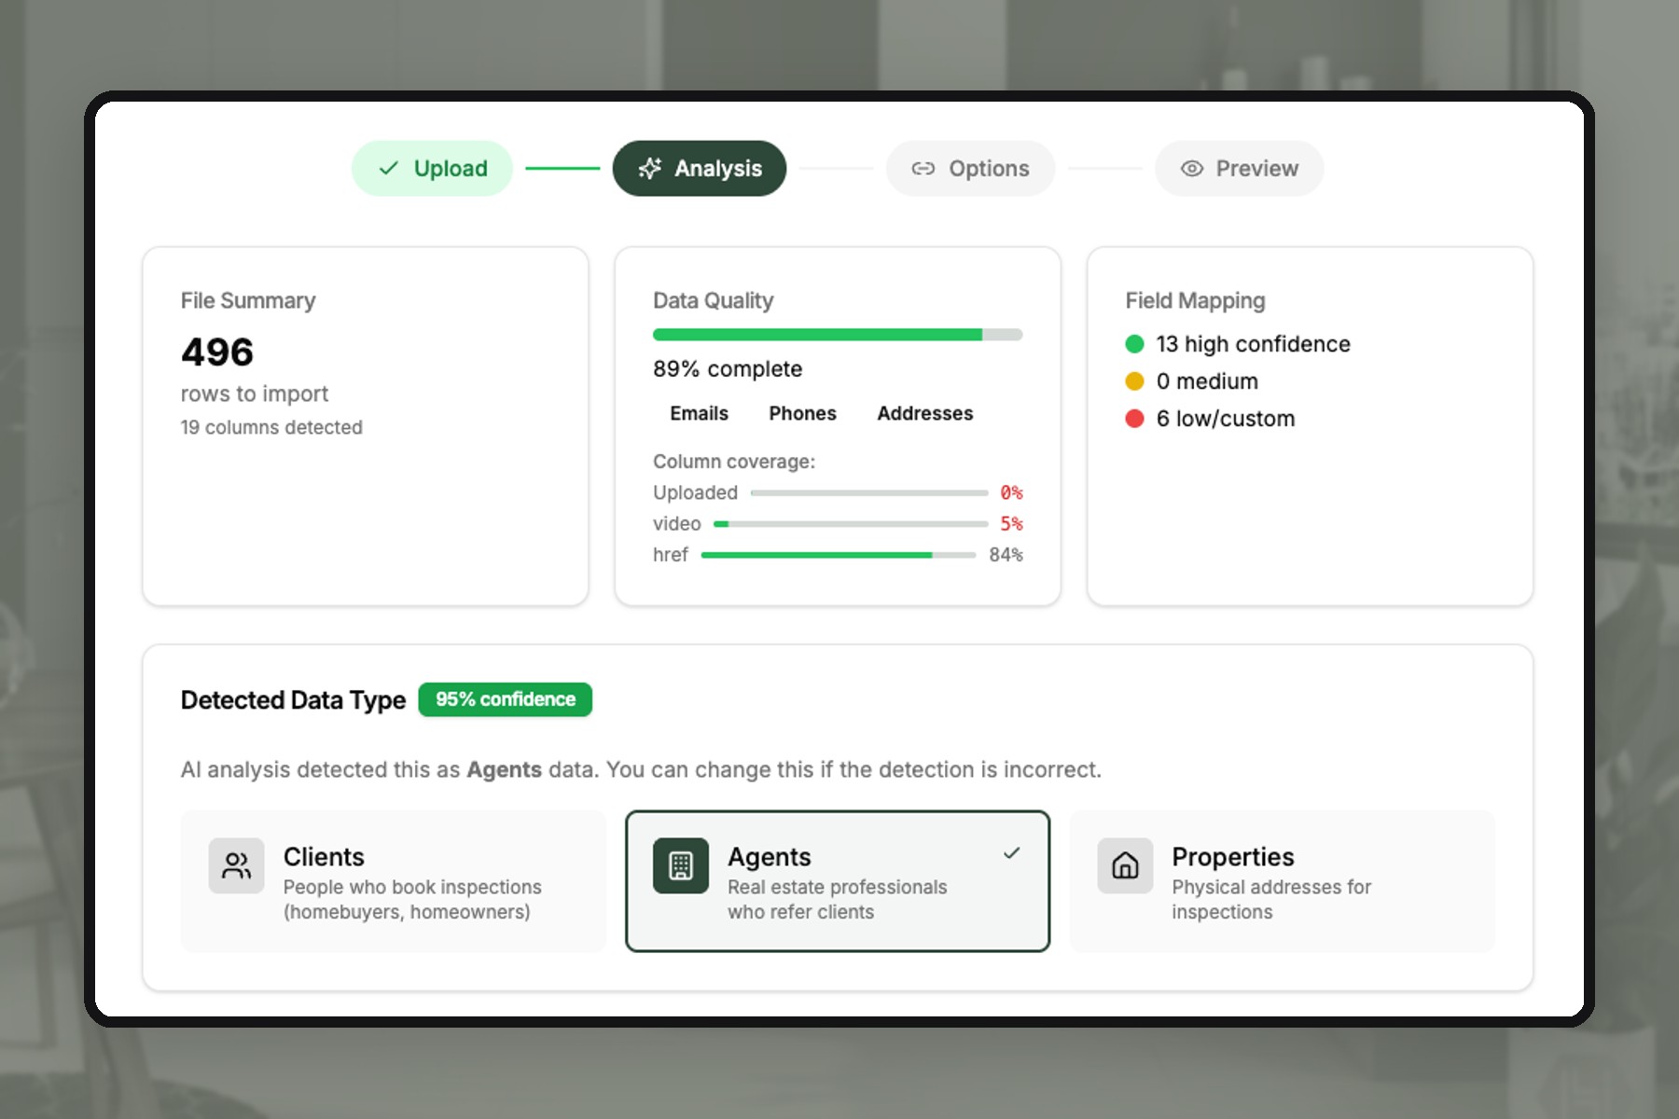Click the checkmark on the Agents card
The image size is (1679, 1119).
pyautogui.click(x=1012, y=852)
